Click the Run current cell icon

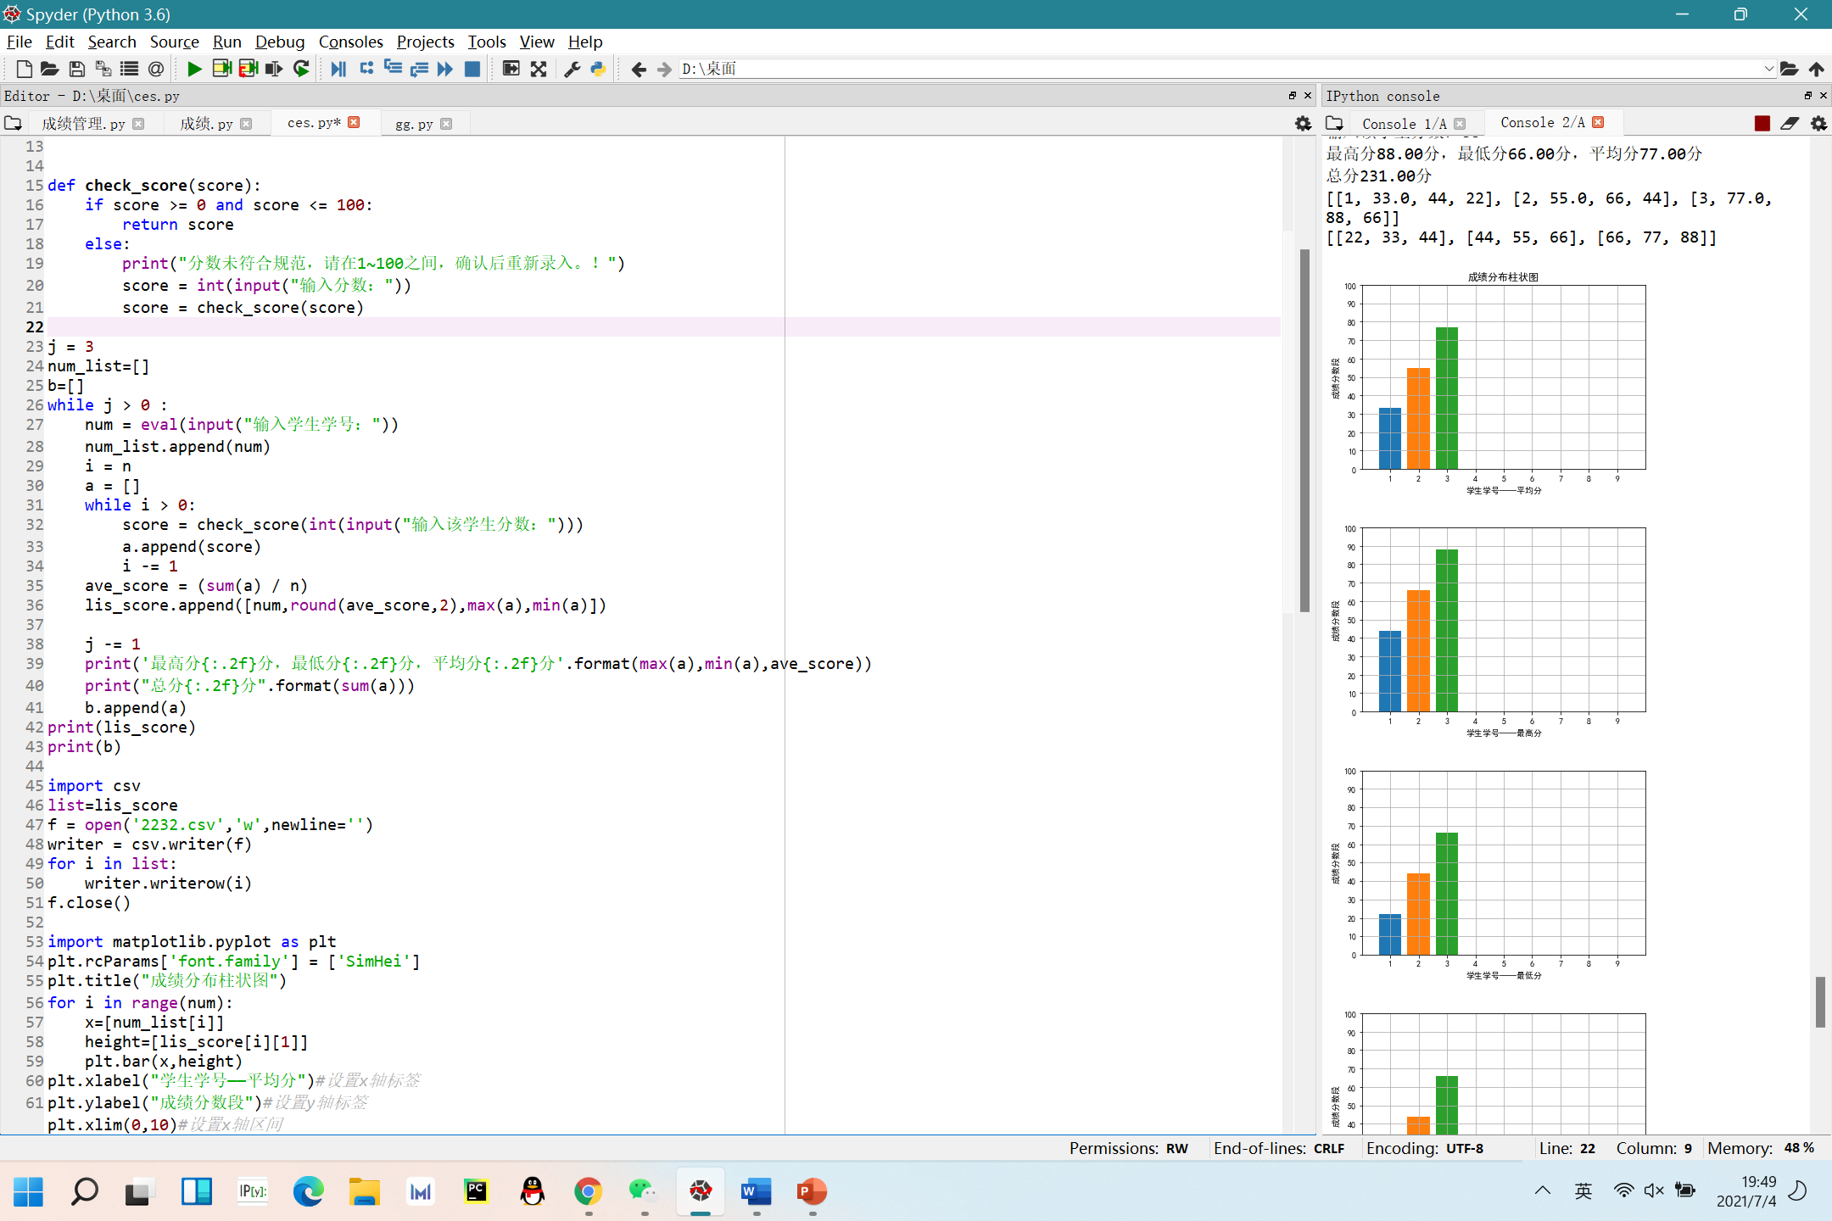[x=221, y=69]
